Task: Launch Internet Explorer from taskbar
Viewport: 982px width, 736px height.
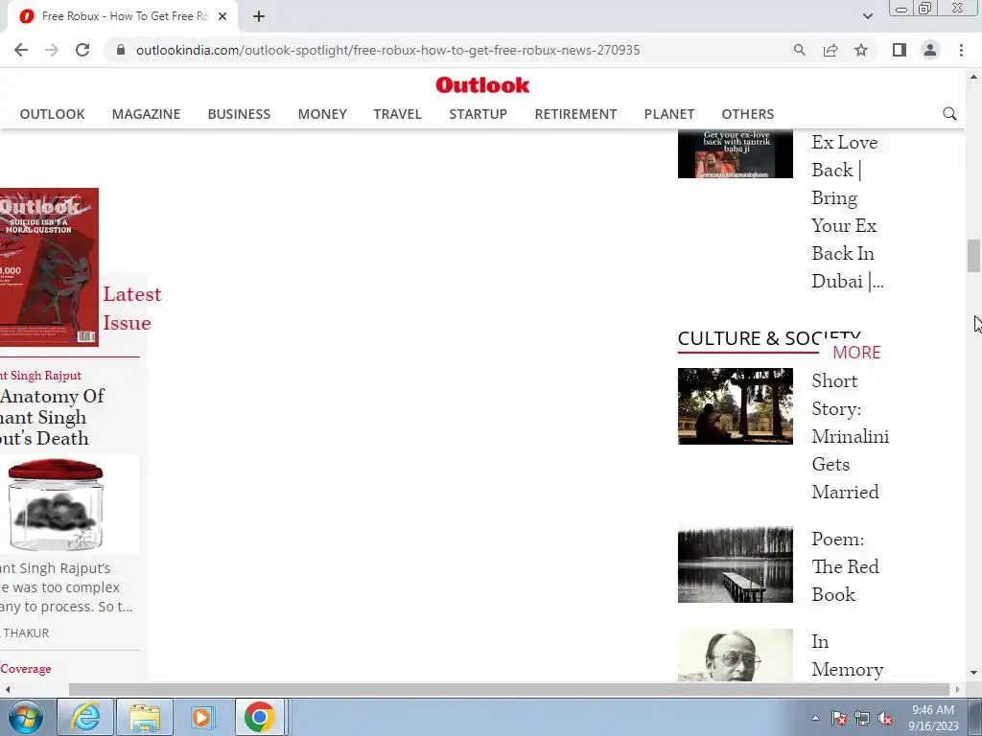Action: [85, 717]
